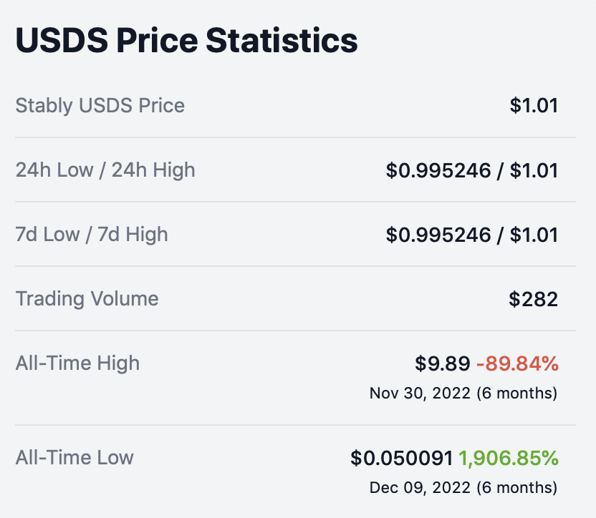Click the $282 trading volume value
Image resolution: width=596 pixels, height=518 pixels.
(x=534, y=299)
